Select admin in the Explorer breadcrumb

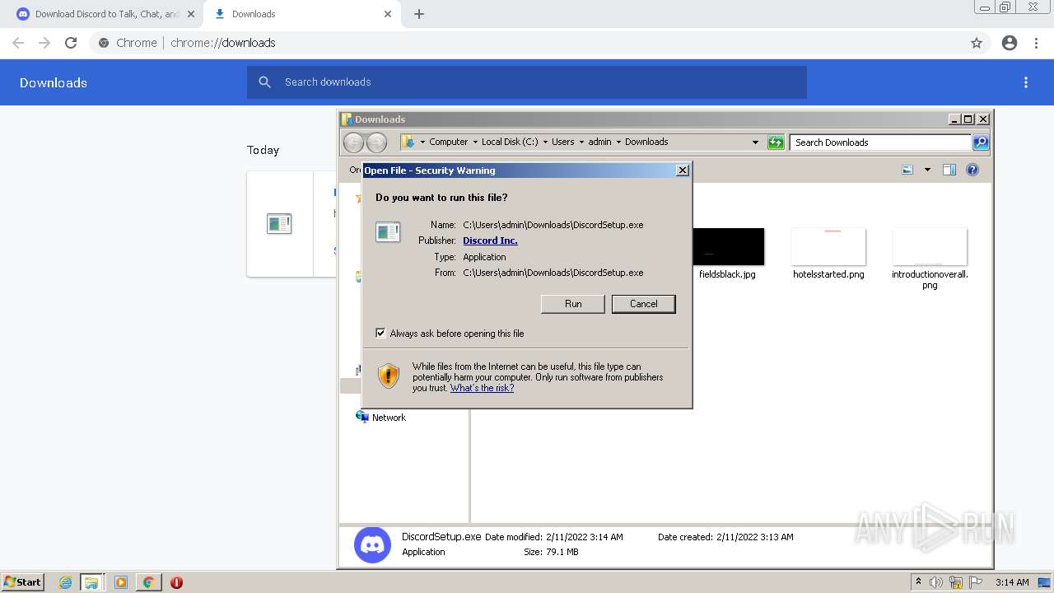[x=599, y=142]
